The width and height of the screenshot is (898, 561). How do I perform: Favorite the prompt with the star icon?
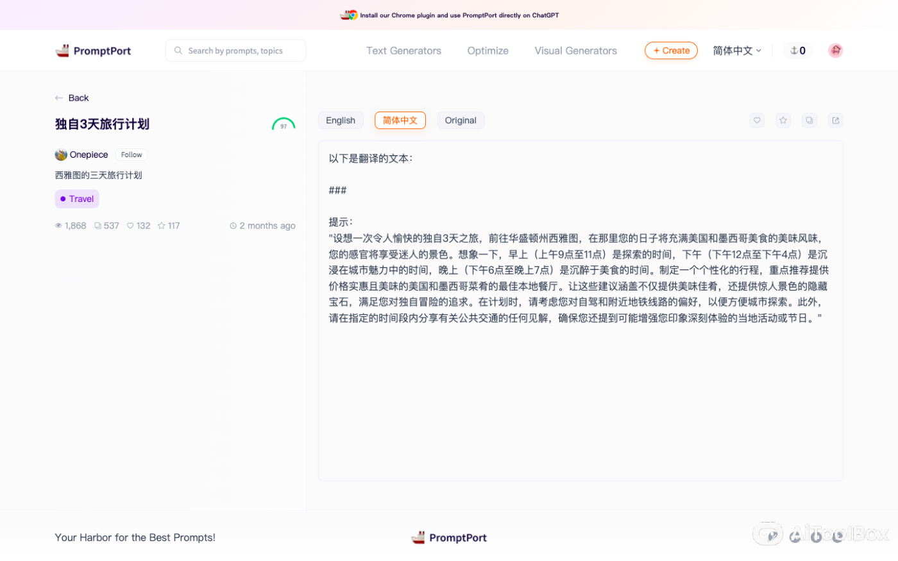(783, 120)
